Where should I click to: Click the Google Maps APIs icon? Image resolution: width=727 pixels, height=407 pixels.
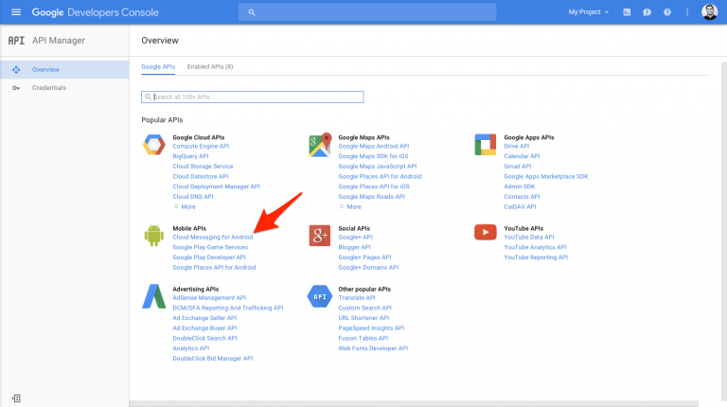point(320,145)
